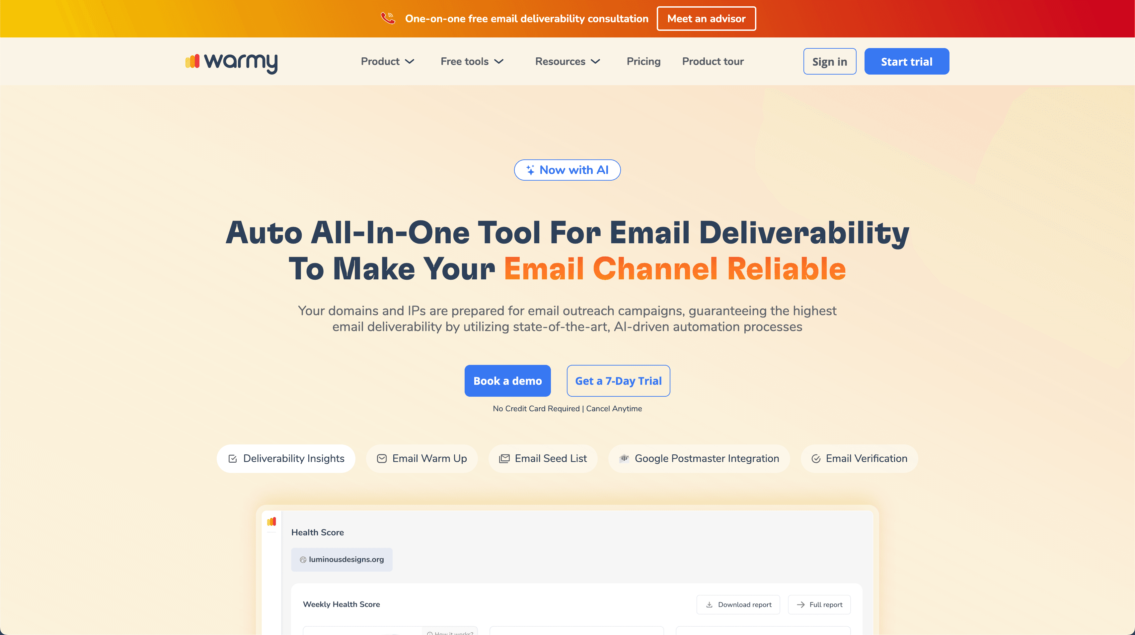
Task: Switch to the Email Verification tab
Action: click(859, 459)
